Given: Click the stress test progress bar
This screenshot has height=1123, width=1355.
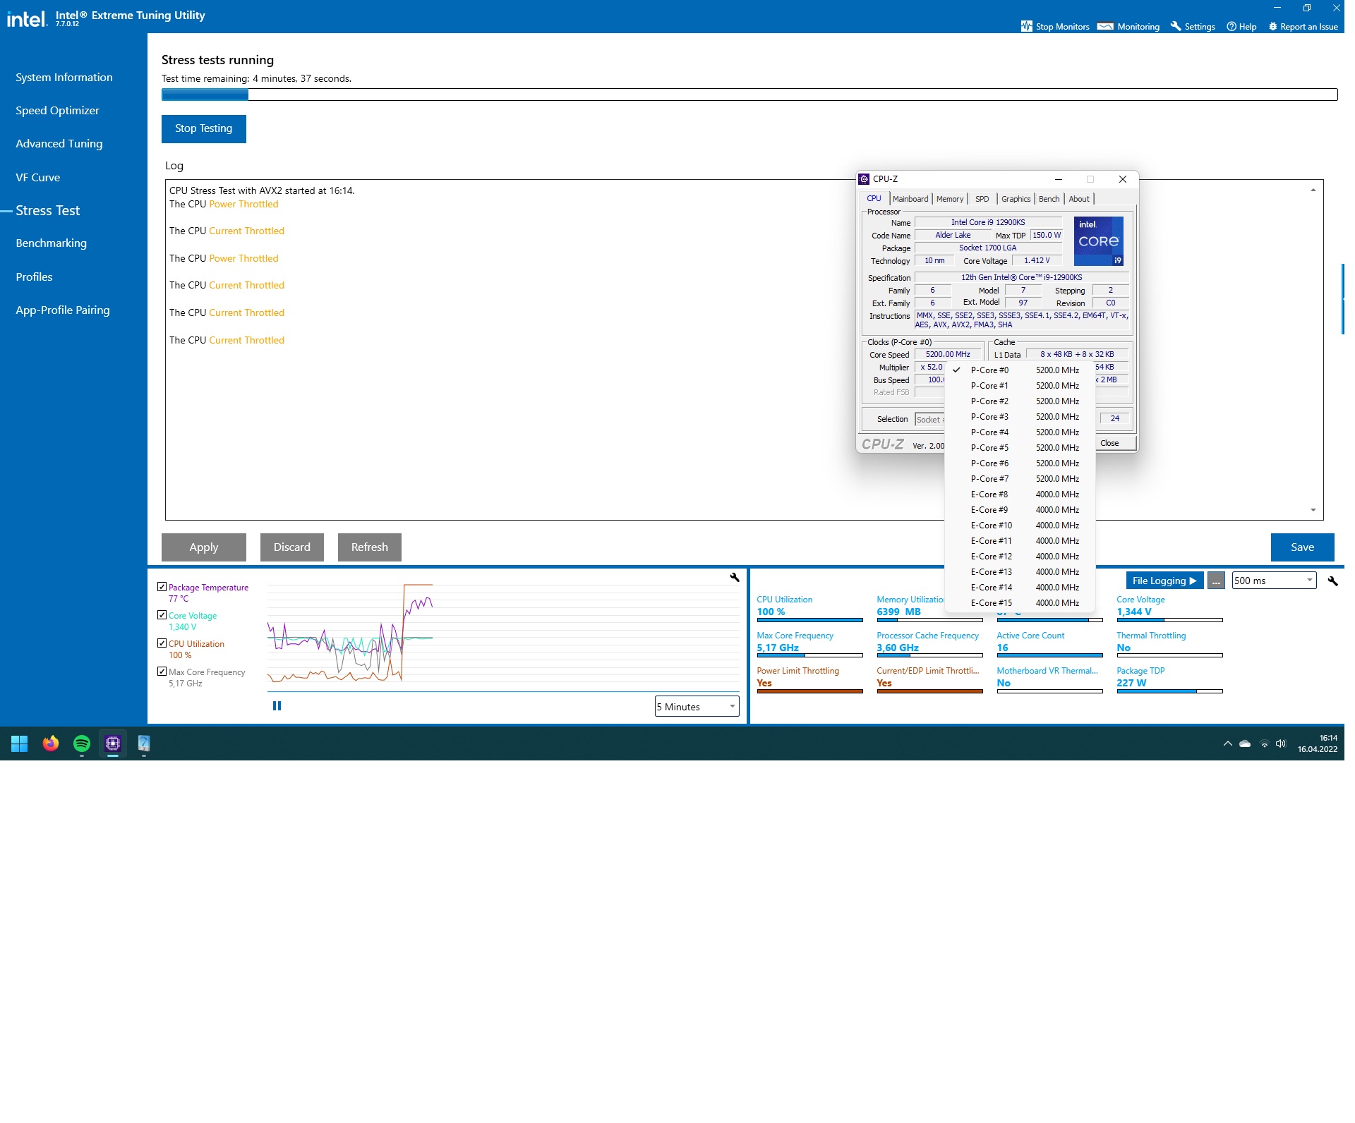Looking at the screenshot, I should coord(749,95).
